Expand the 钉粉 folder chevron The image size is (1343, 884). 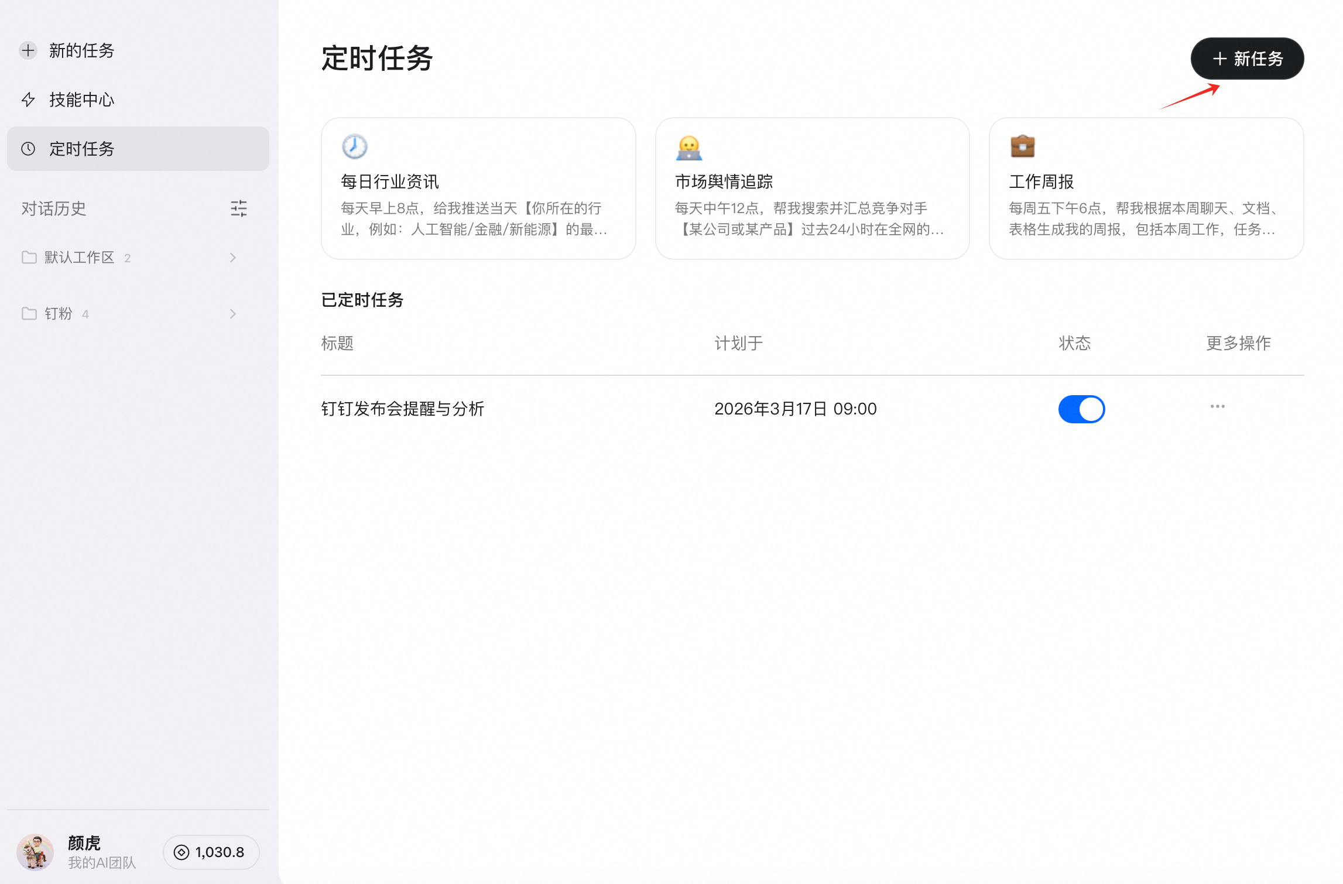coord(233,314)
